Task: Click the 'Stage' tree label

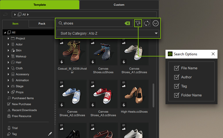Action: [19, 86]
